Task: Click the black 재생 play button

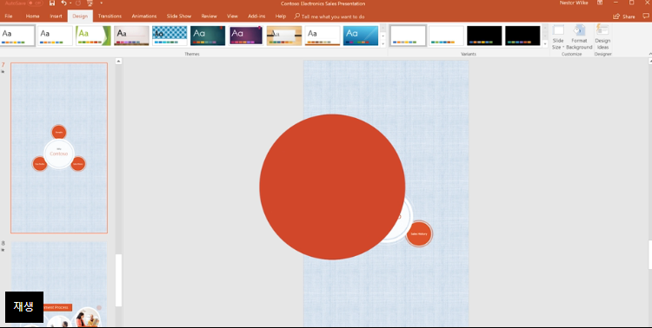Action: coord(24,307)
